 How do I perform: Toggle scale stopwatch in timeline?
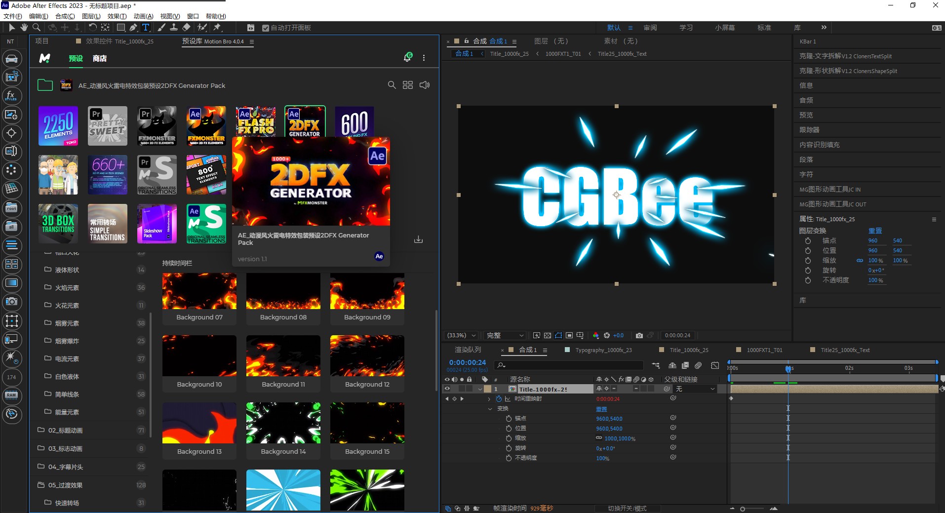click(x=509, y=438)
